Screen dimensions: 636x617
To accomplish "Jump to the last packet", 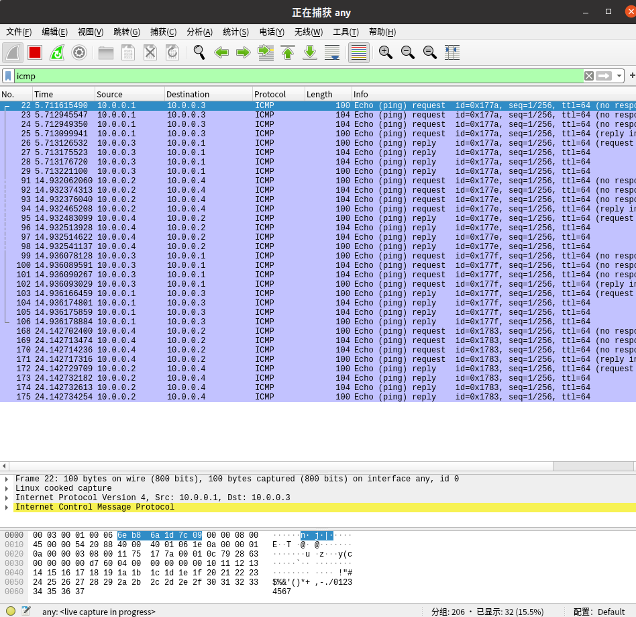I will coord(310,53).
